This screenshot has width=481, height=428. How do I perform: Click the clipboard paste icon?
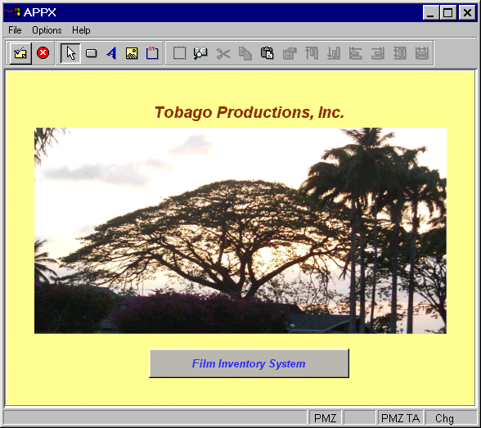(267, 53)
